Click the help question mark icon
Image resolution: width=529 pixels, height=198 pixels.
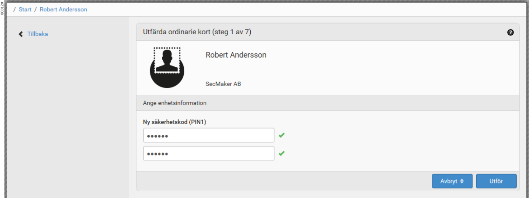510,32
